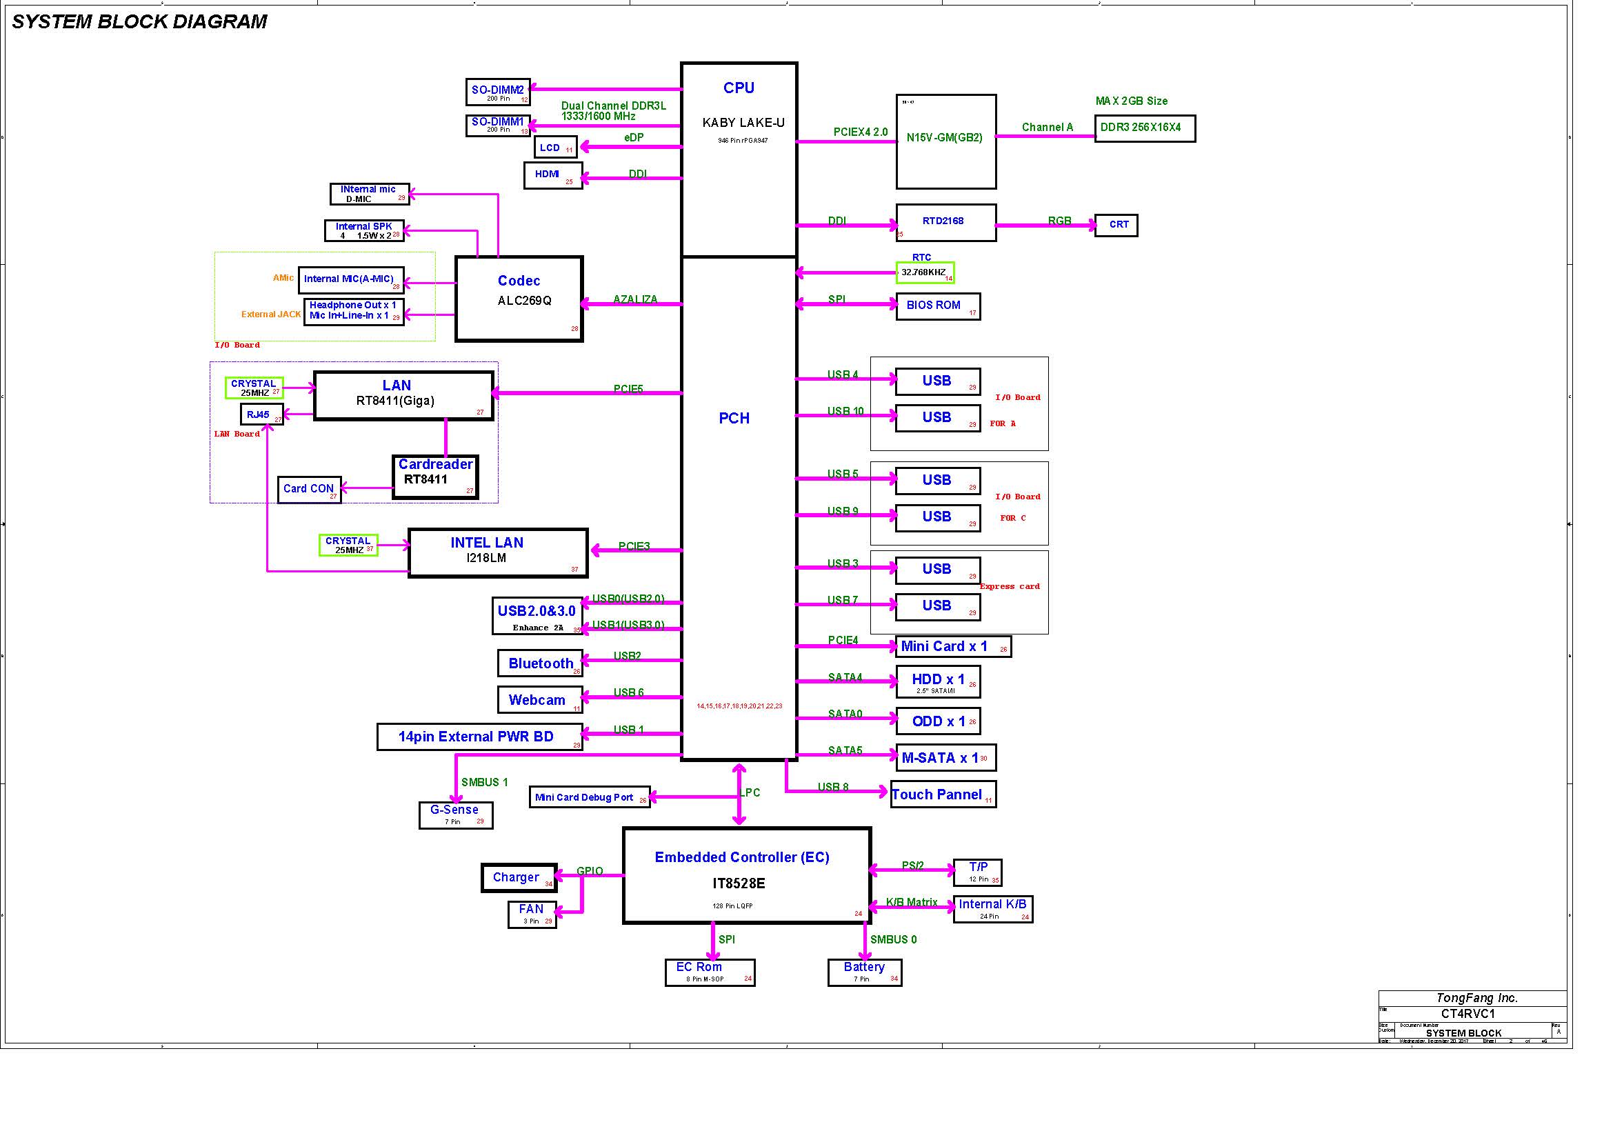Click the "14pin External PWR BD" block
This screenshot has height=1140, width=1613.
tap(480, 737)
